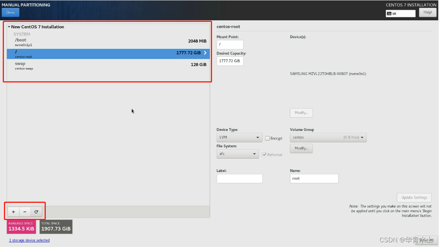Click the minus icon to remove partition
The image size is (439, 247).
25,212
